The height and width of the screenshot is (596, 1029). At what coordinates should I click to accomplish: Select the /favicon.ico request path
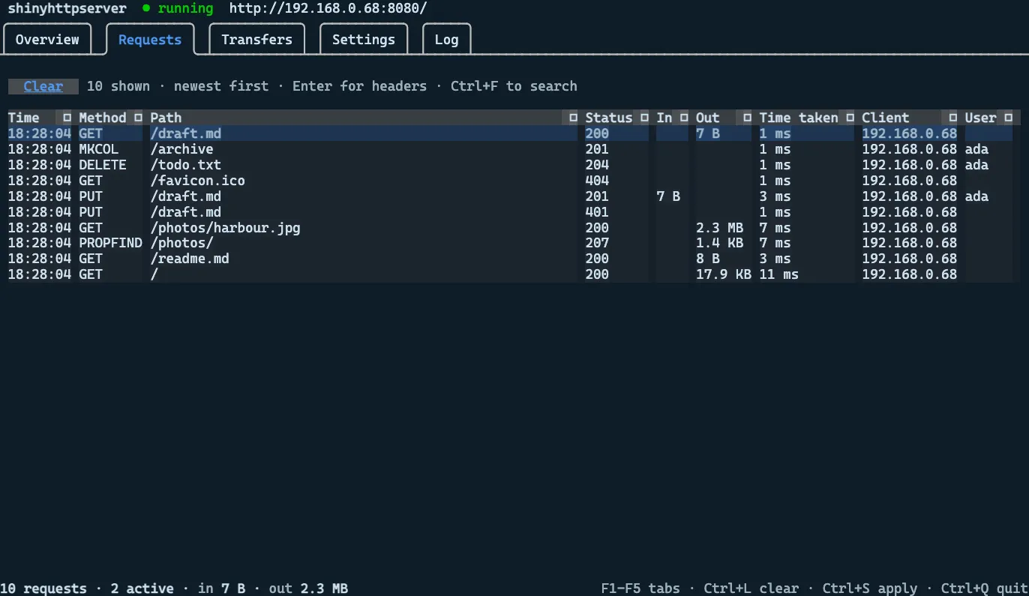point(198,181)
